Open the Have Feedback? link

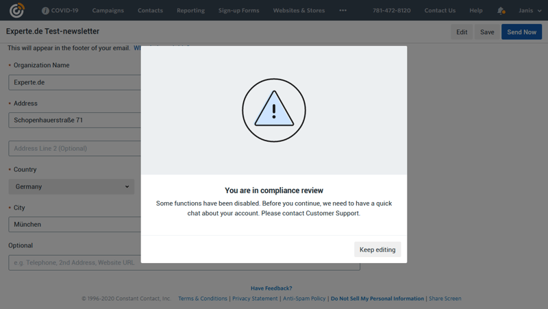coord(271,288)
